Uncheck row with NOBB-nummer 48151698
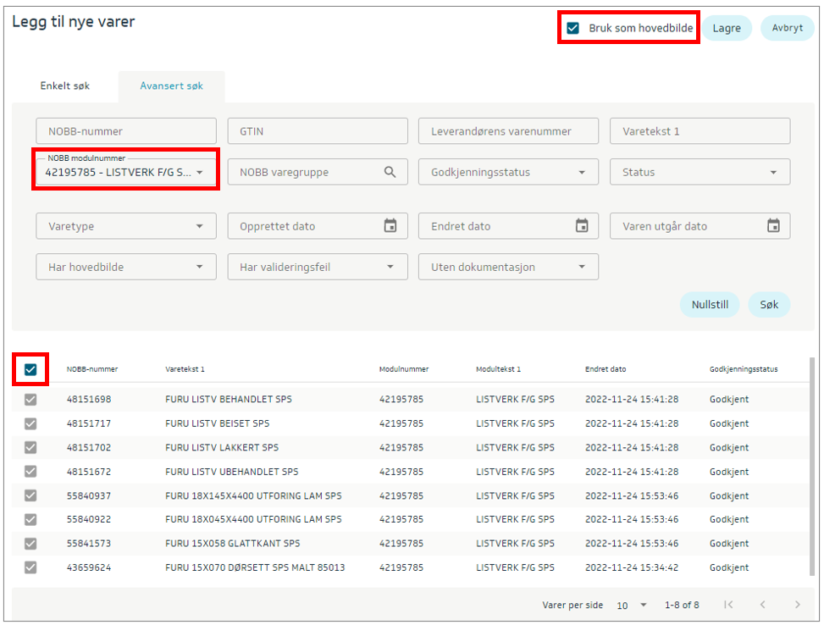 coord(30,400)
